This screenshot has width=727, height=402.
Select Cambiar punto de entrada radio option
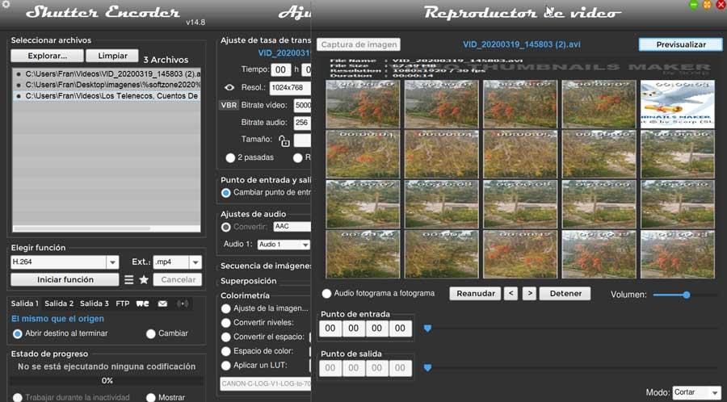pos(226,193)
